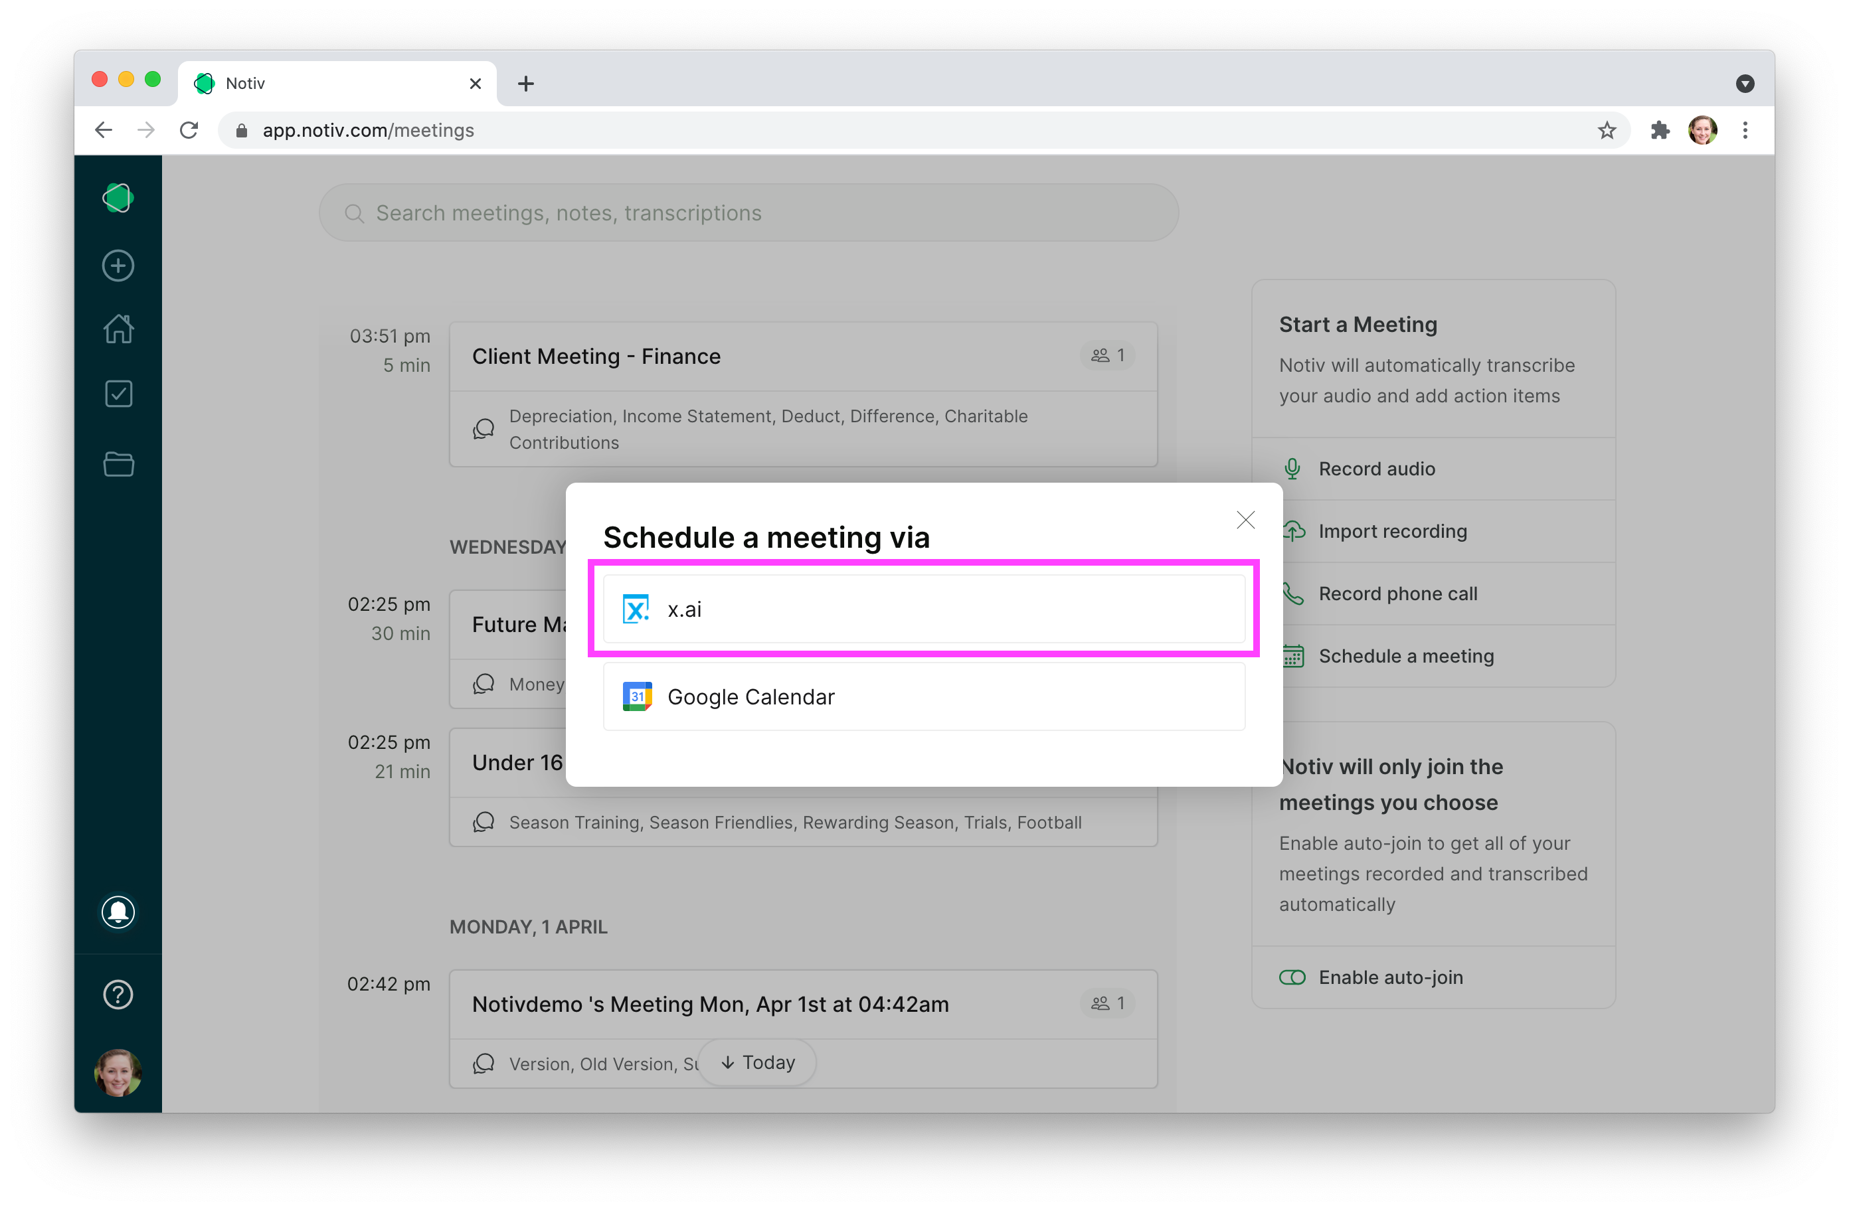Close the Schedule a meeting dialog
The image size is (1849, 1211).
point(1245,520)
